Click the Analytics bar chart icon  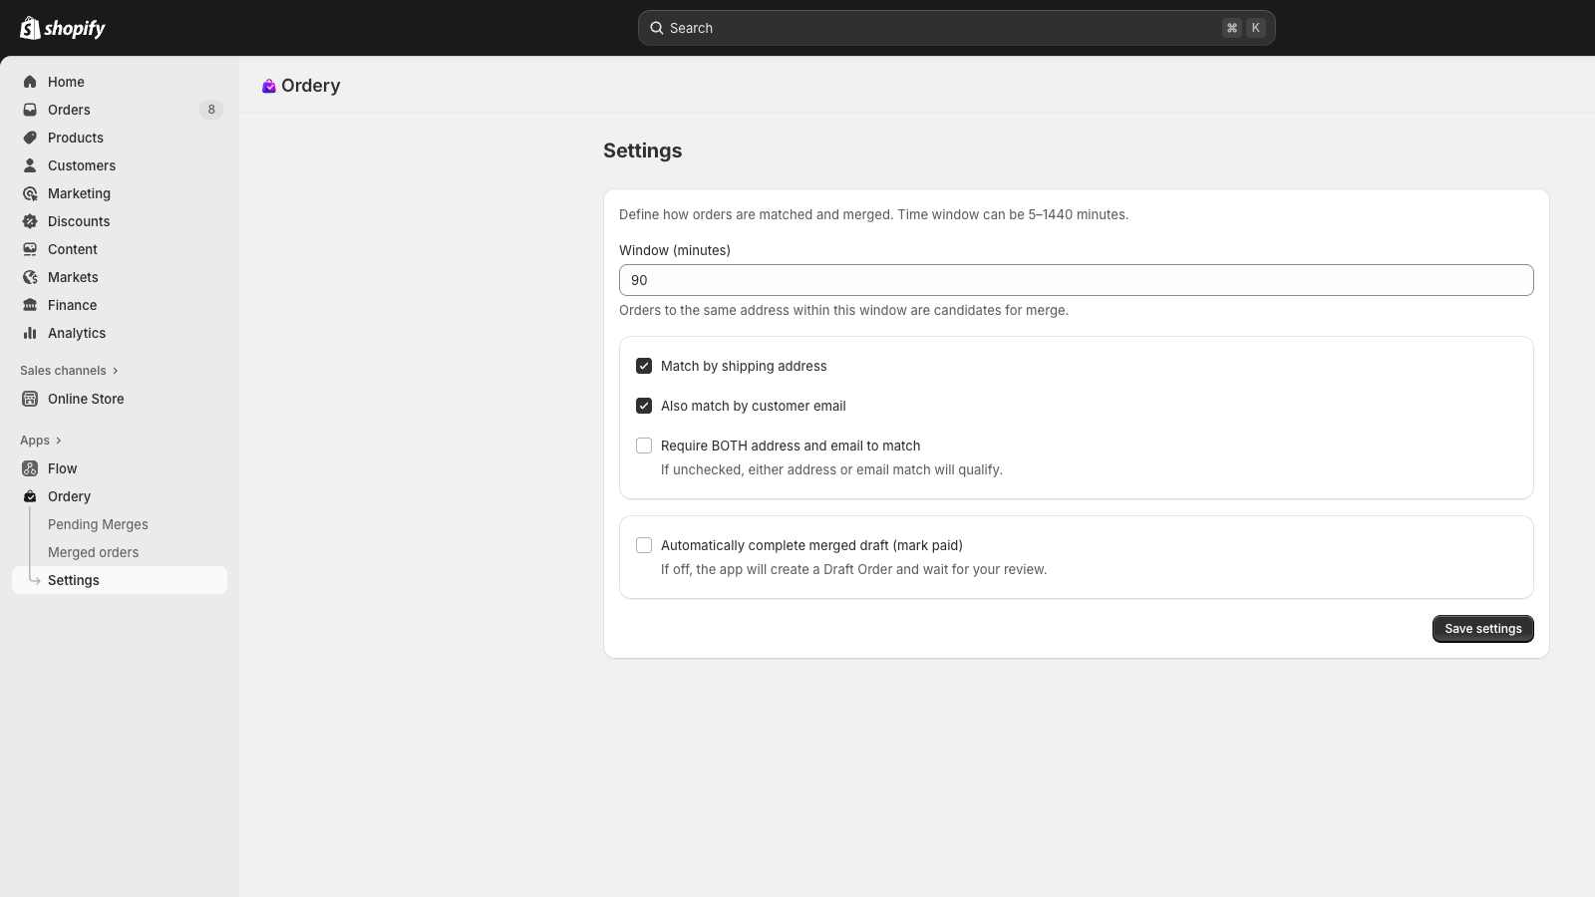tap(30, 333)
